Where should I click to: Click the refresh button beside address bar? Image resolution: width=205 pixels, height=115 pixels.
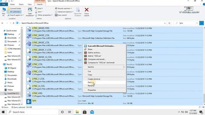[169, 23]
